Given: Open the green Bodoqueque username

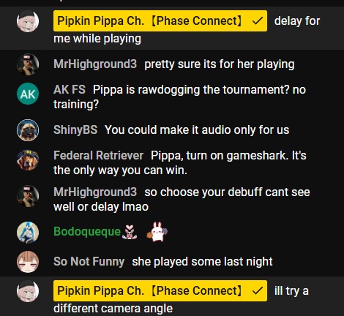Looking at the screenshot, I should click(x=87, y=232).
